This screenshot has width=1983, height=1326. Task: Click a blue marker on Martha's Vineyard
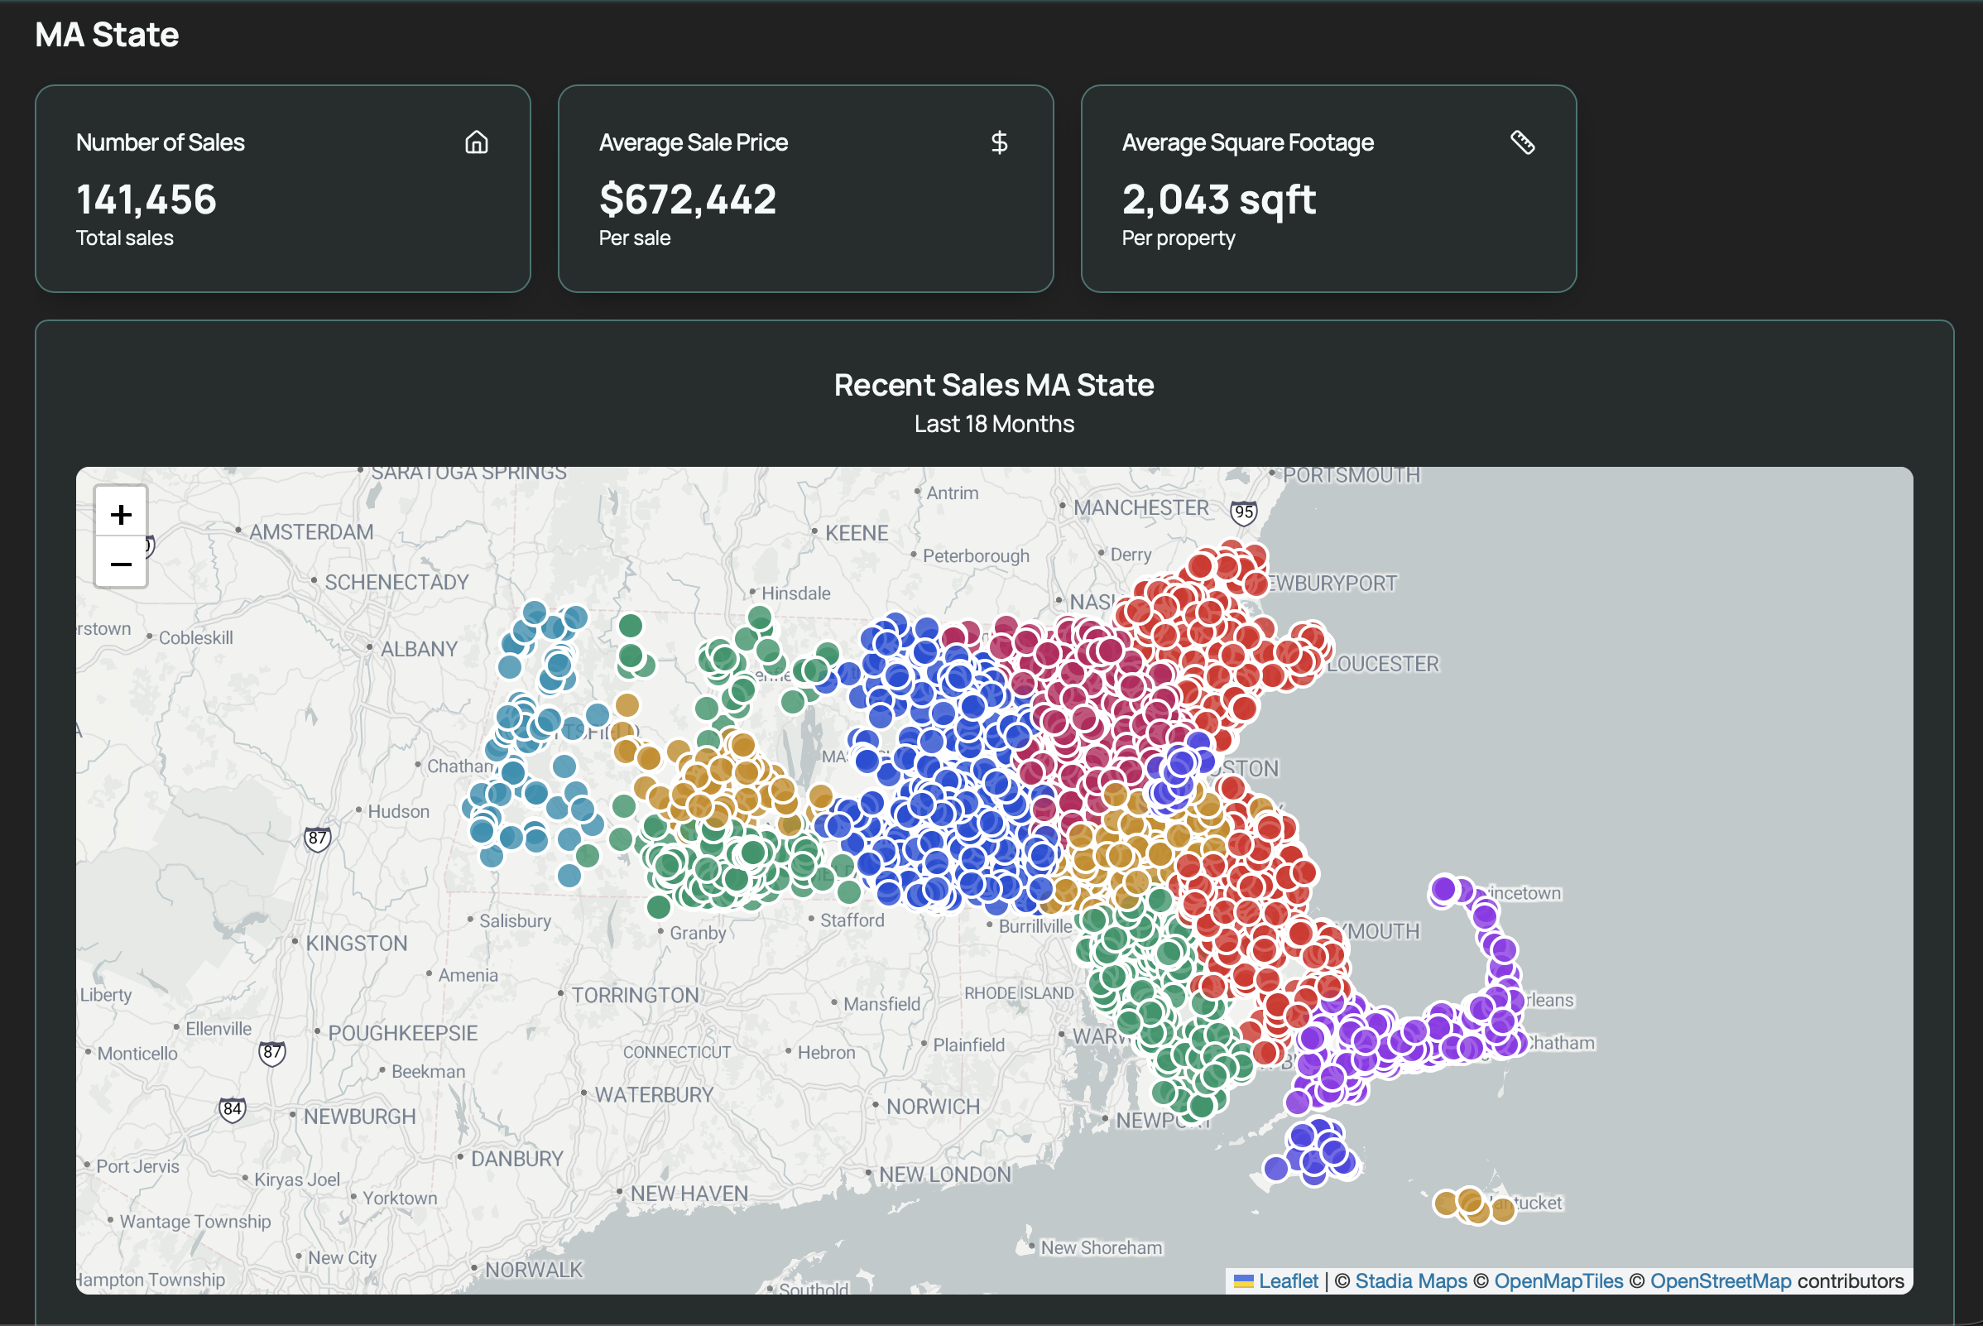point(1304,1137)
